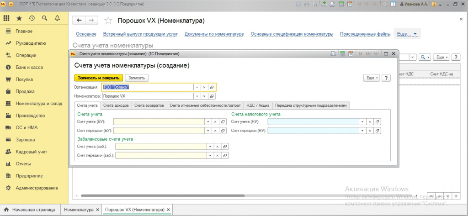Go back with the left arrow button
The image size is (468, 216).
coord(79,20)
